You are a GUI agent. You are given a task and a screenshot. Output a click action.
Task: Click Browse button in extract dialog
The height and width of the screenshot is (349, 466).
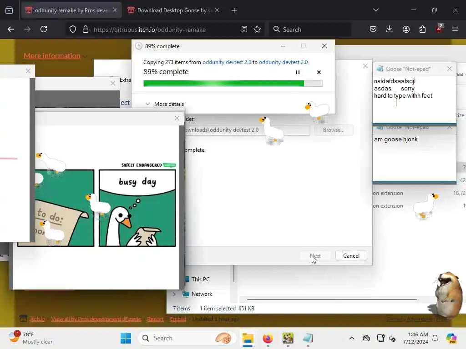(334, 130)
